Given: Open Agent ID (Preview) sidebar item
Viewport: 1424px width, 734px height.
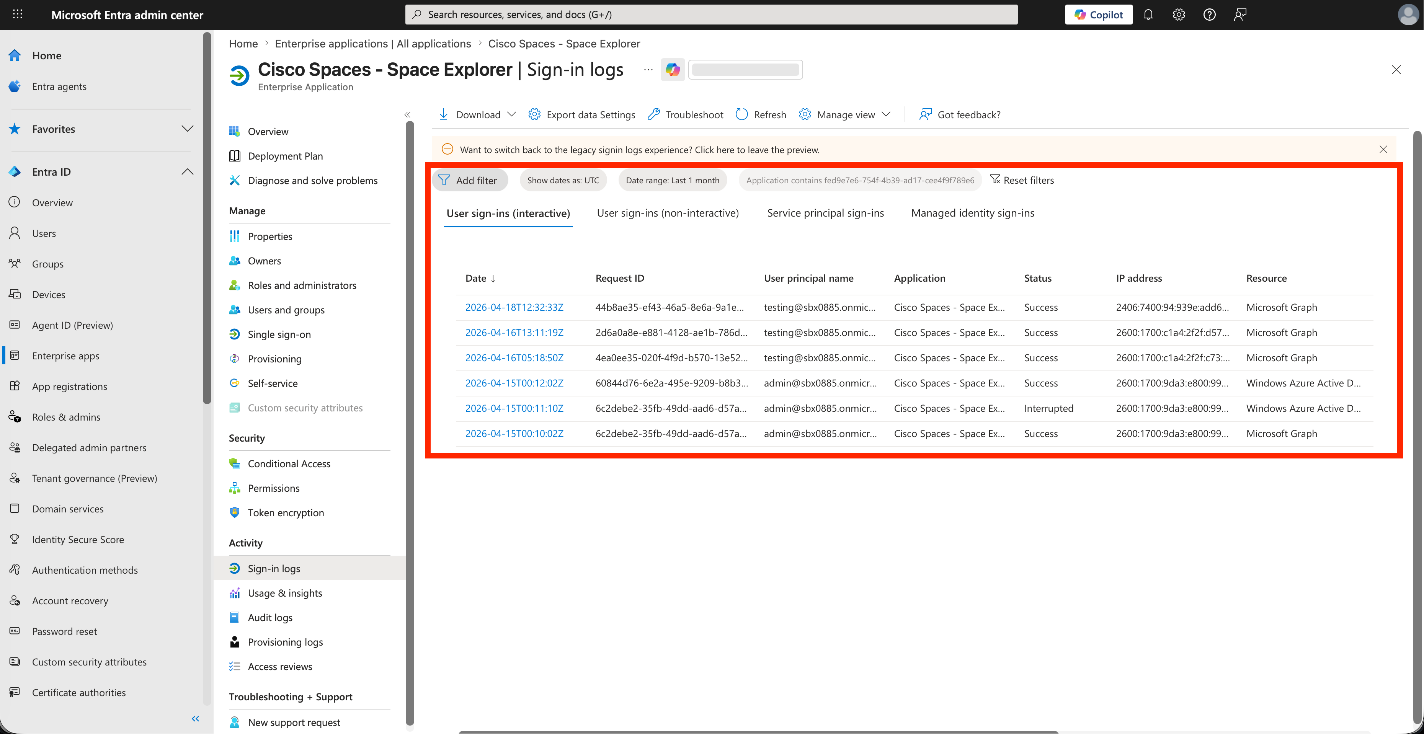Looking at the screenshot, I should [x=72, y=325].
